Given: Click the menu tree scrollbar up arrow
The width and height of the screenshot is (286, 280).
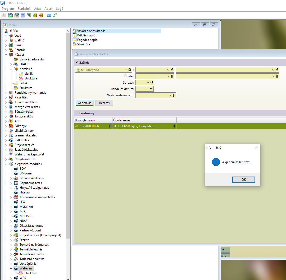Looking at the screenshot, I should 68,31.
